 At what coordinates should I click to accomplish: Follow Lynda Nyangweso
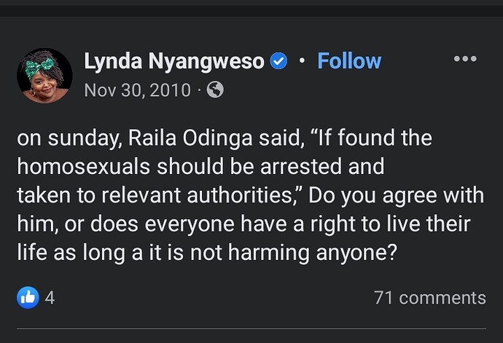pyautogui.click(x=349, y=61)
